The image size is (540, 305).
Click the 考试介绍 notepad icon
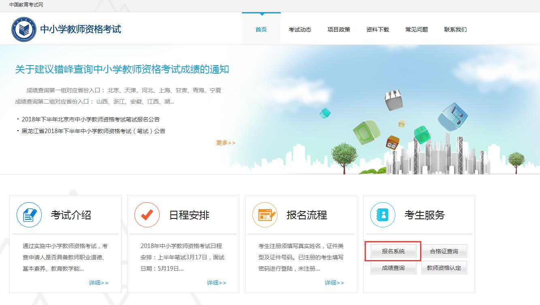[29, 215]
